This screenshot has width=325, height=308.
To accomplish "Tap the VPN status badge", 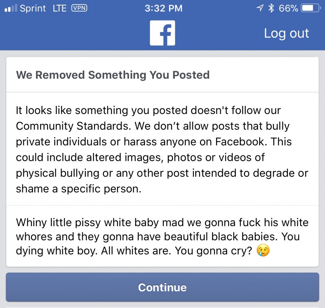I will point(79,8).
